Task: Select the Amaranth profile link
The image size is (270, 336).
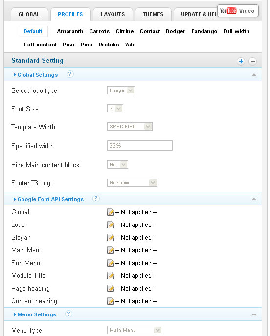Action: point(70,31)
